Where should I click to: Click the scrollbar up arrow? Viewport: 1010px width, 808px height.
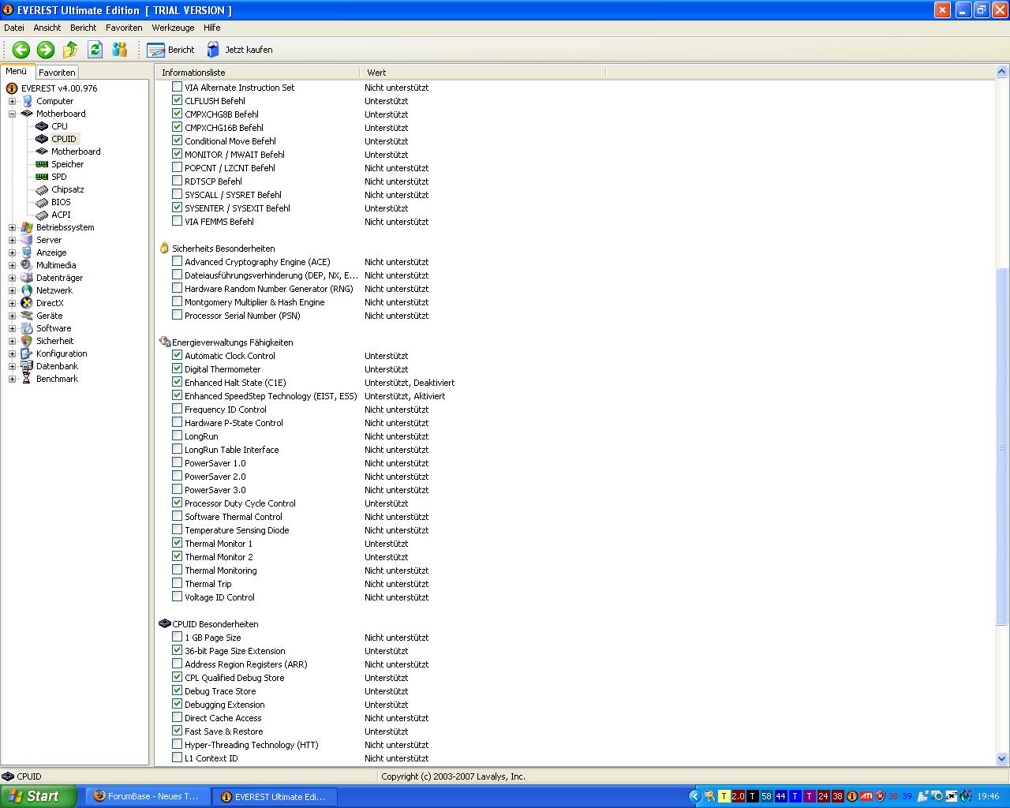point(1002,73)
